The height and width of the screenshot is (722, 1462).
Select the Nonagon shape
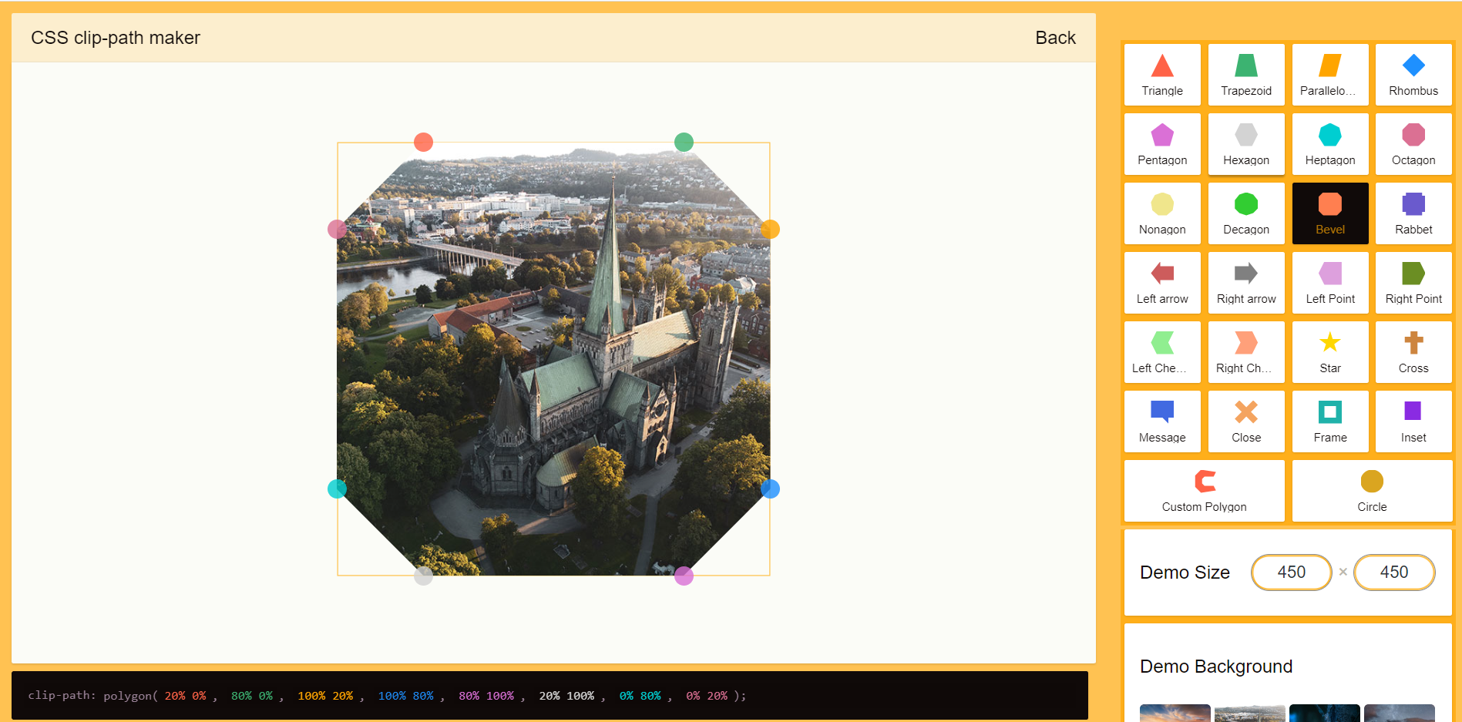coord(1162,213)
